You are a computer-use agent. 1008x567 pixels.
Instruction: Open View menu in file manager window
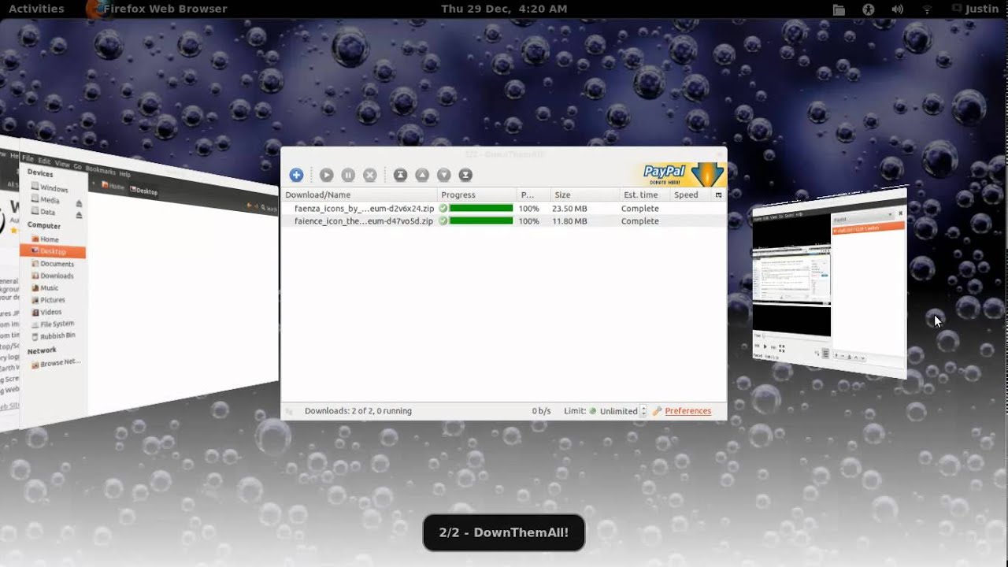click(62, 164)
